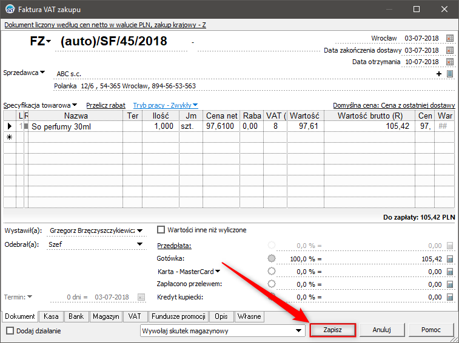Open calendar for Data otrzymania
The width and height of the screenshot is (459, 343).
pyautogui.click(x=450, y=62)
